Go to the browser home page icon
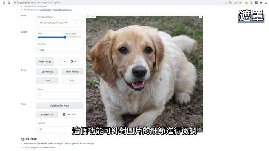This screenshot has width=269, height=151. pyautogui.click(x=9, y=3)
